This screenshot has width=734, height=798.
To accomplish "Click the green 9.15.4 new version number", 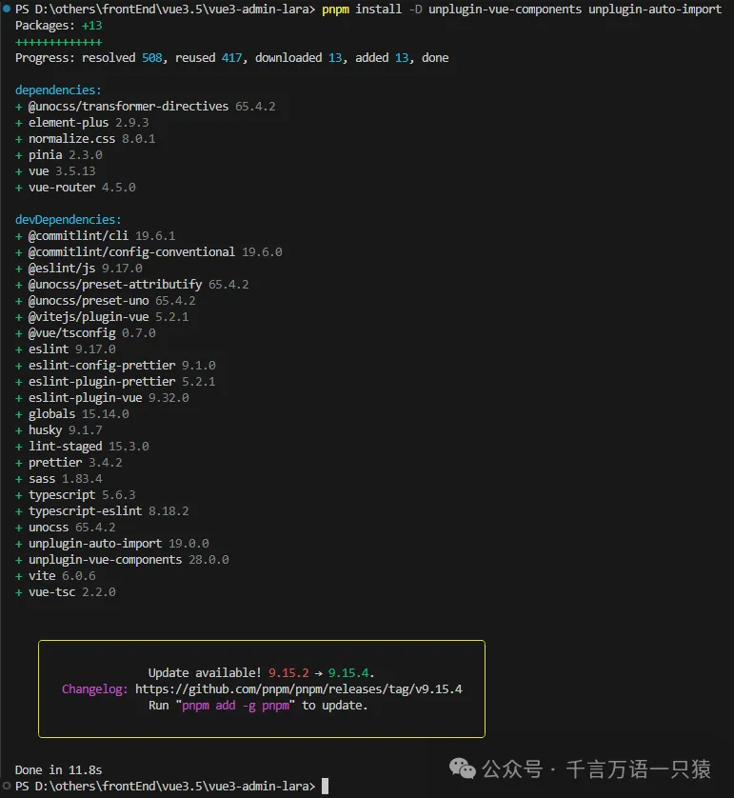I will click(358, 673).
